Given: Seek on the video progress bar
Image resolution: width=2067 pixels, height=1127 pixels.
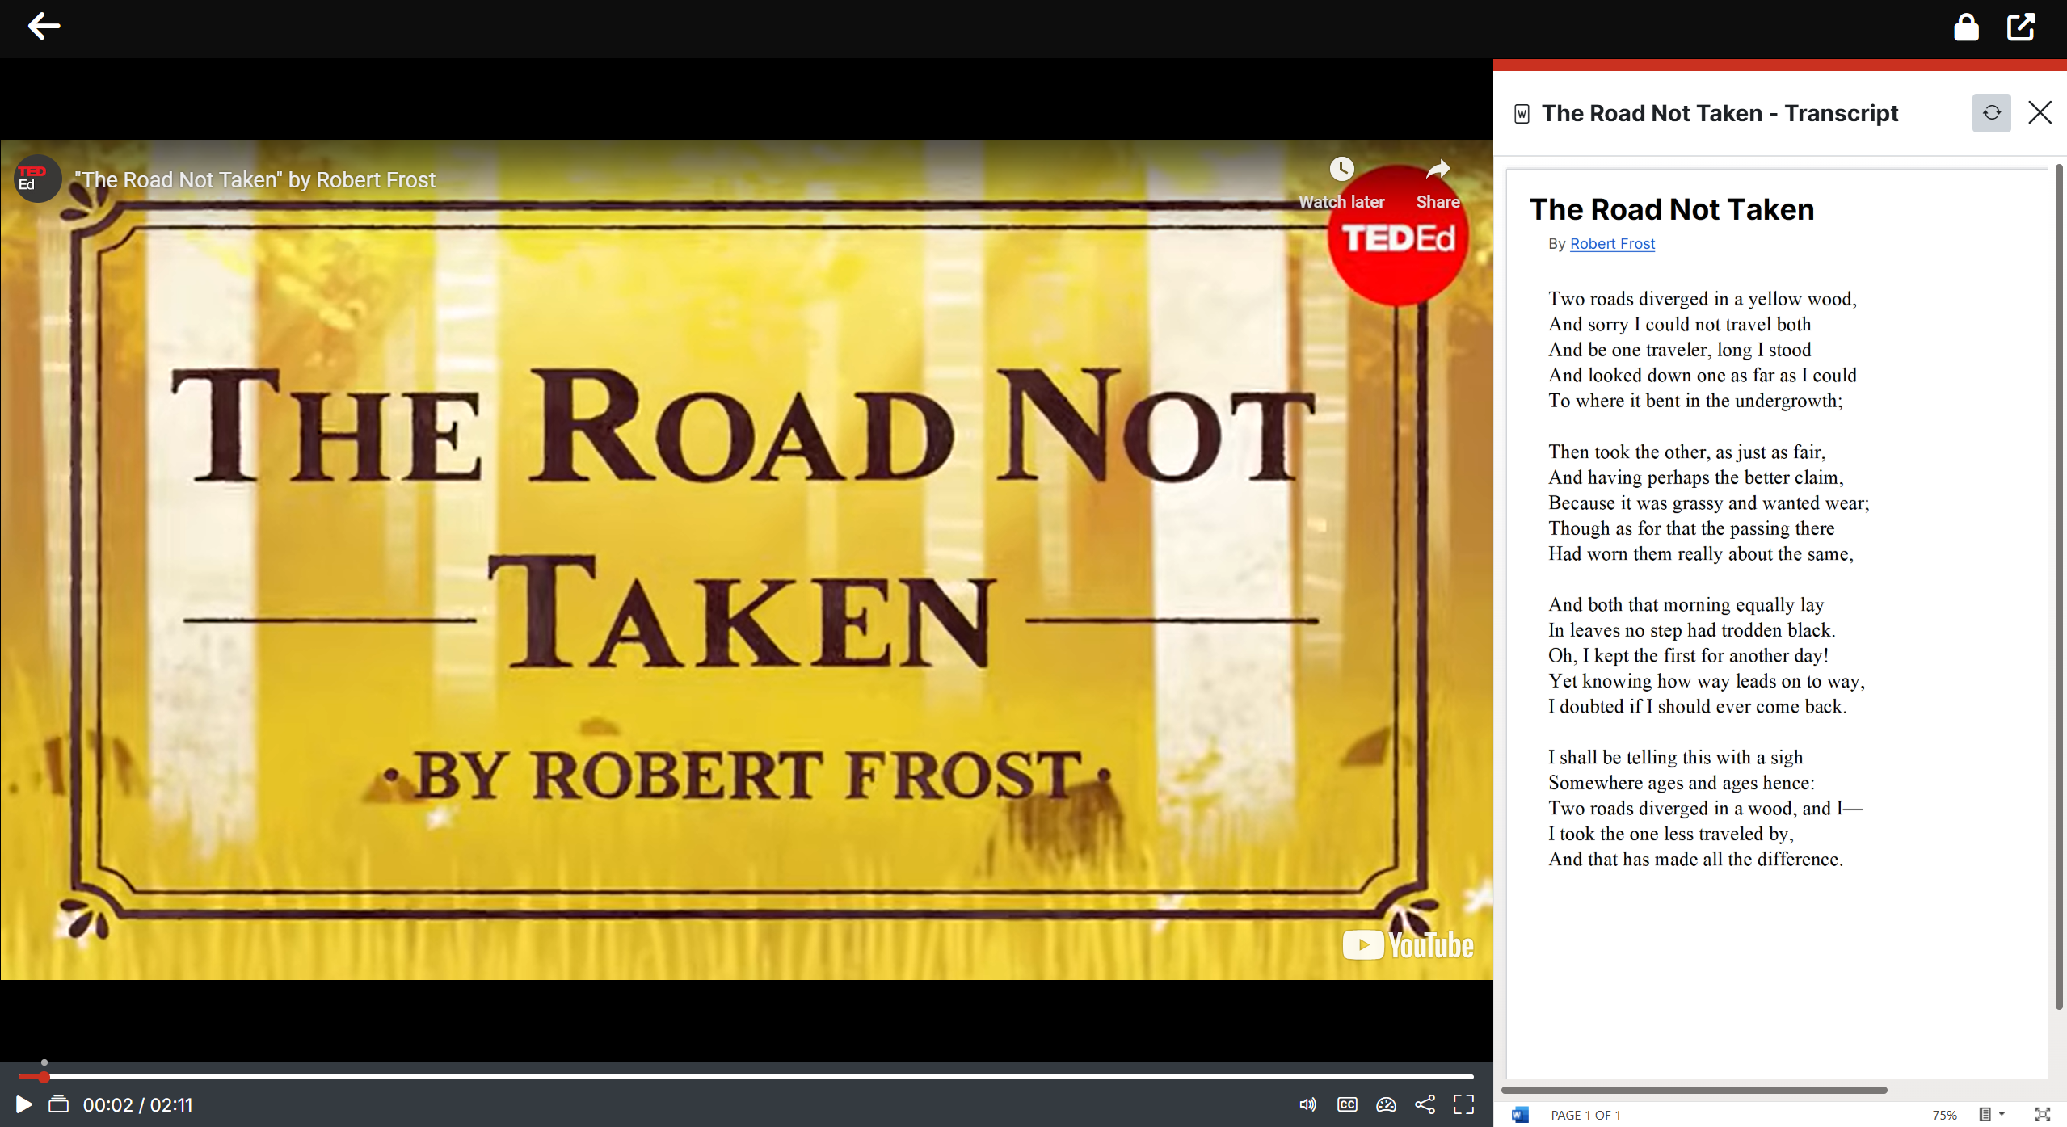Looking at the screenshot, I should pos(745,1077).
